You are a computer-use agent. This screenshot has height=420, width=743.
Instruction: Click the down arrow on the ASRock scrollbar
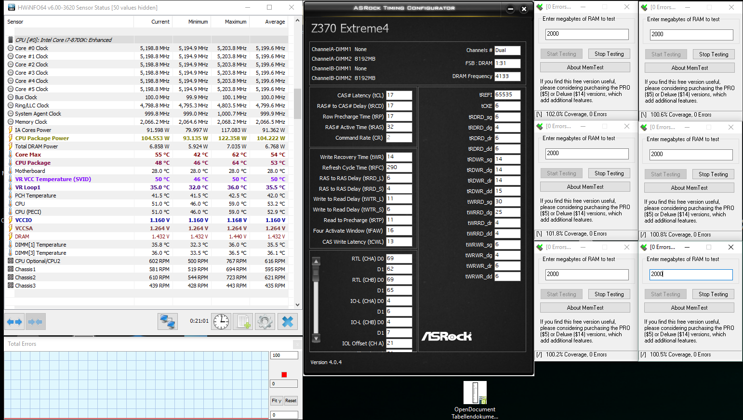pyautogui.click(x=316, y=338)
